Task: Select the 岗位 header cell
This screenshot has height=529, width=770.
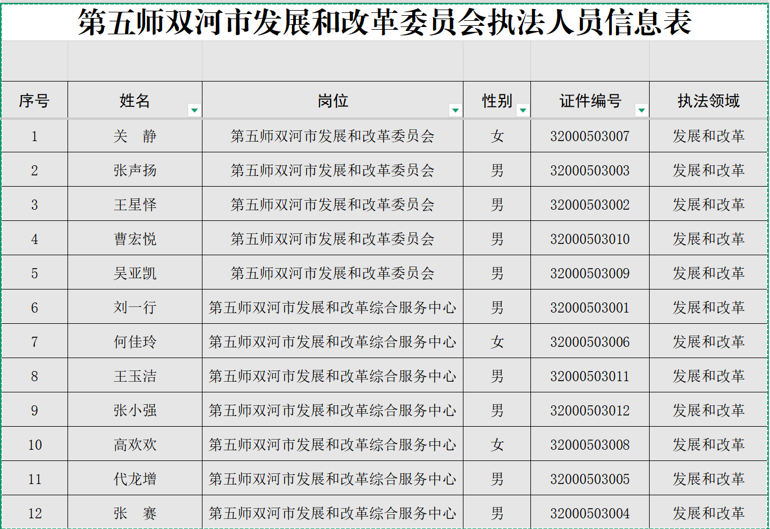Action: pyautogui.click(x=333, y=101)
